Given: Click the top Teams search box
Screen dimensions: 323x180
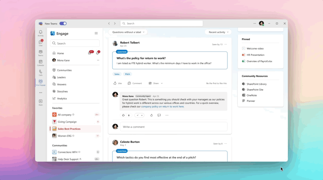Looking at the screenshot, I should (x=161, y=24).
